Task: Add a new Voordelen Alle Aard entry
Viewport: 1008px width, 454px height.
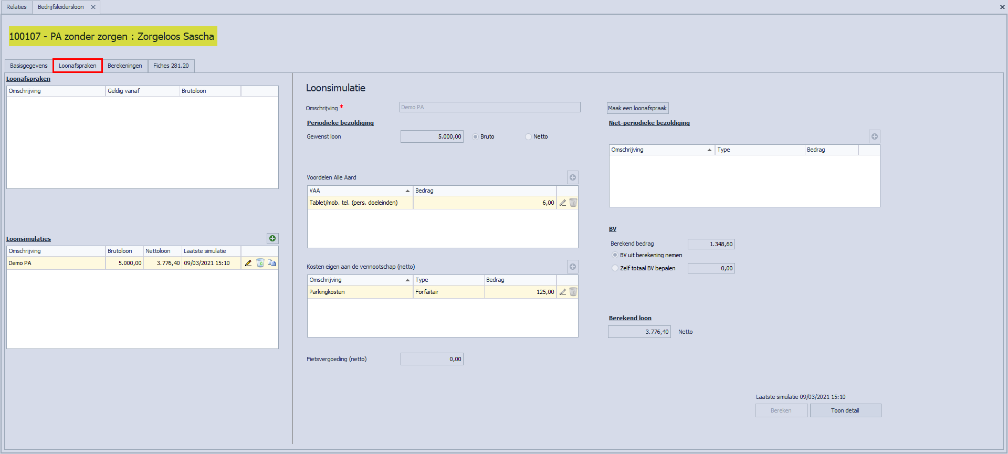Action: click(572, 177)
